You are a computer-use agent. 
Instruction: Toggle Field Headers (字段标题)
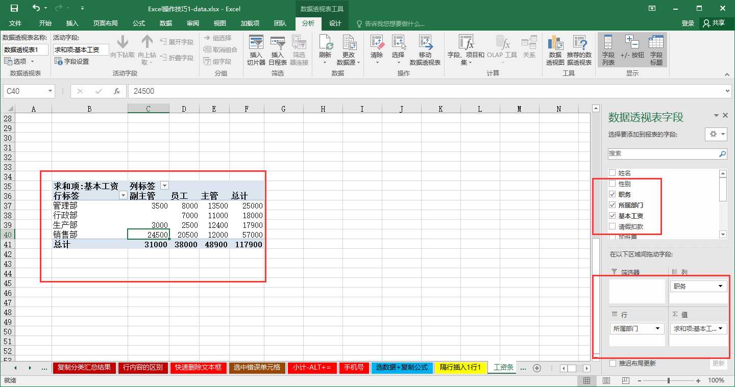click(x=656, y=50)
